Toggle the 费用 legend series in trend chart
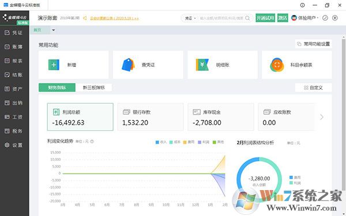This screenshot has height=216, width=346. [189, 142]
